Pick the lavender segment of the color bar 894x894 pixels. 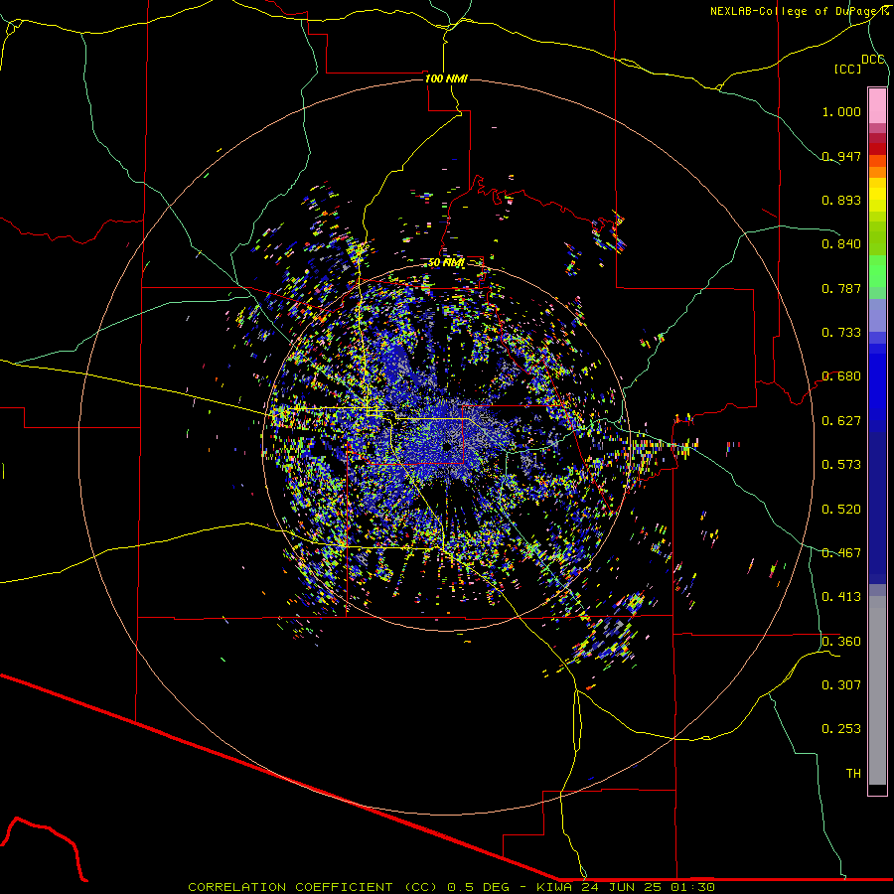pos(877,315)
